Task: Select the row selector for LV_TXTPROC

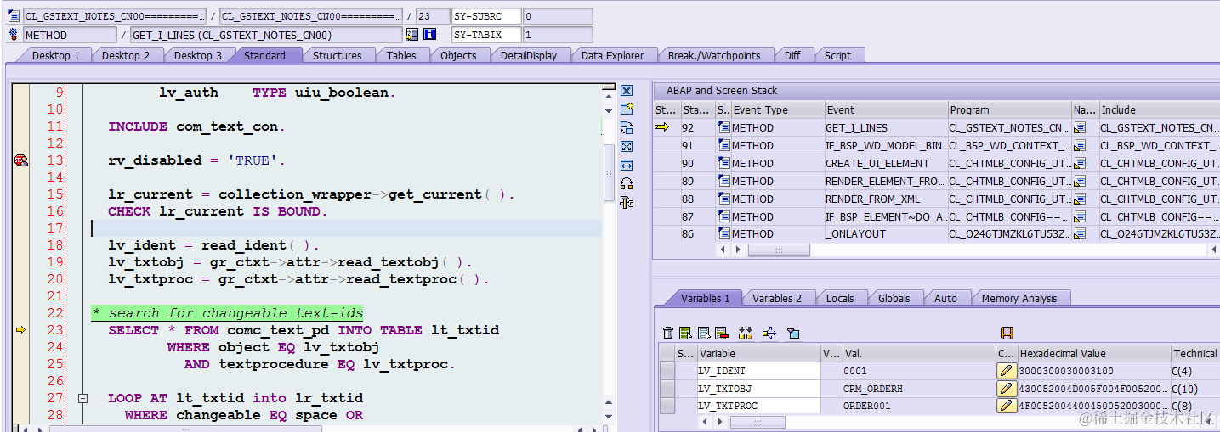Action: pyautogui.click(x=667, y=406)
